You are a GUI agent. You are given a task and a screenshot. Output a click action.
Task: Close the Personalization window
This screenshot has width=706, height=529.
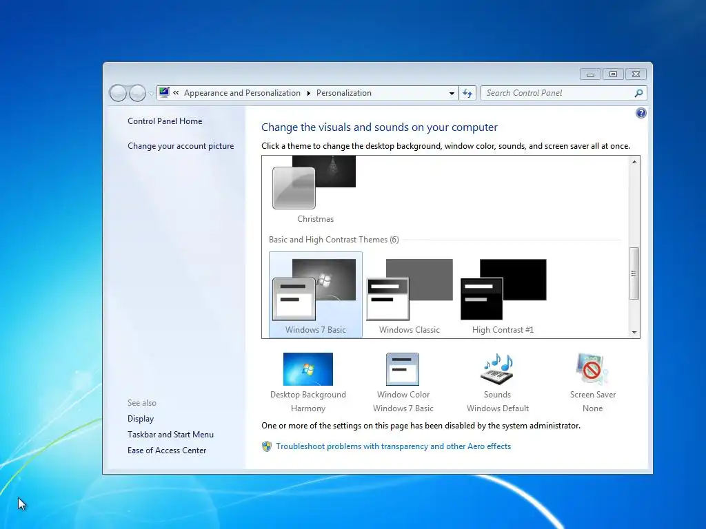[636, 74]
